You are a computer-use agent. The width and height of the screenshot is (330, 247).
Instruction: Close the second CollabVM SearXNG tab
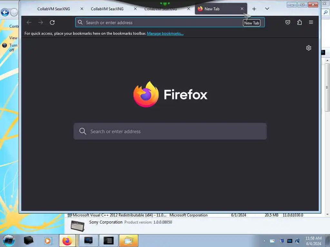(135, 9)
